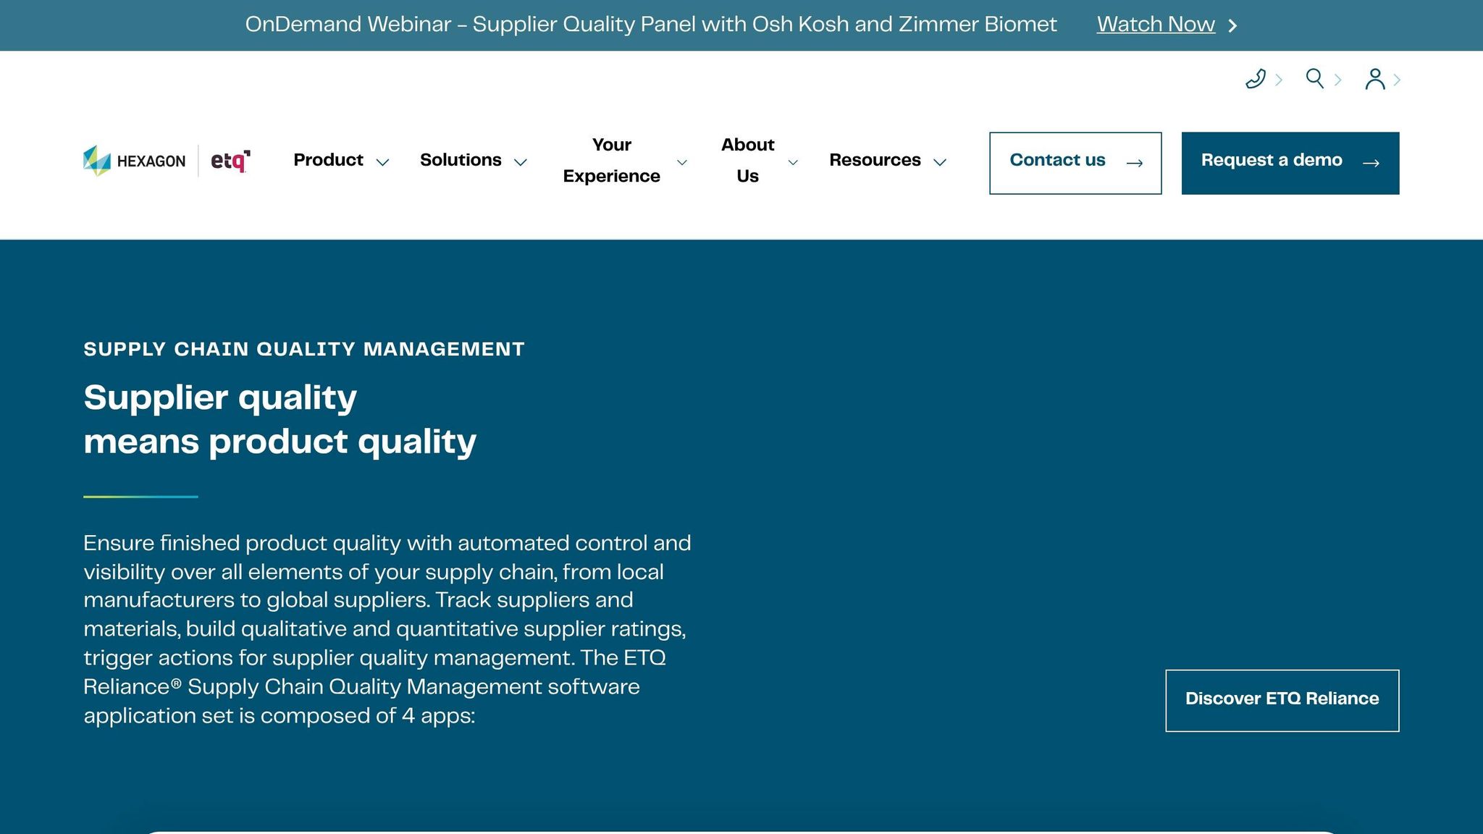The height and width of the screenshot is (834, 1483).
Task: Click the Hexagon logo
Action: pyautogui.click(x=135, y=161)
